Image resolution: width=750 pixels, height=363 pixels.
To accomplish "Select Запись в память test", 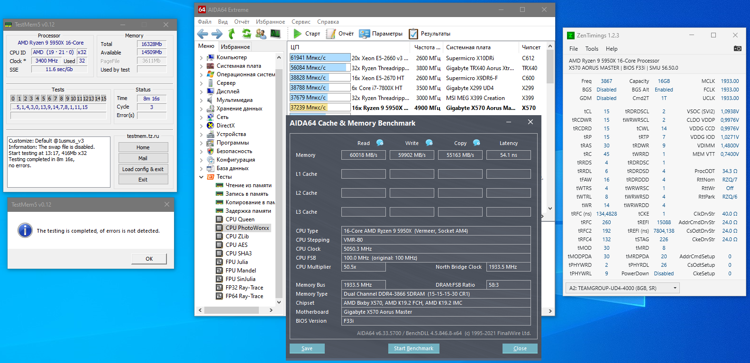I will tap(247, 194).
